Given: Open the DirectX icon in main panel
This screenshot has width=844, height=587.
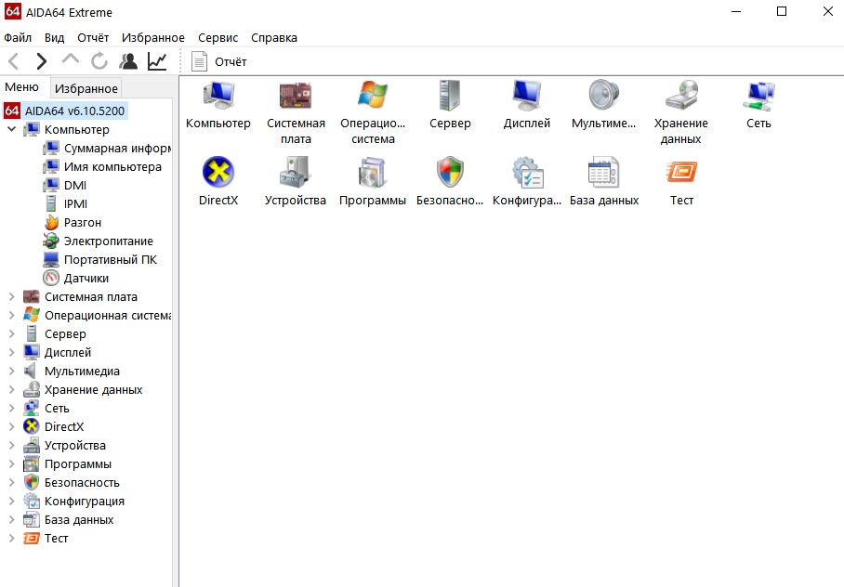Looking at the screenshot, I should tap(218, 173).
